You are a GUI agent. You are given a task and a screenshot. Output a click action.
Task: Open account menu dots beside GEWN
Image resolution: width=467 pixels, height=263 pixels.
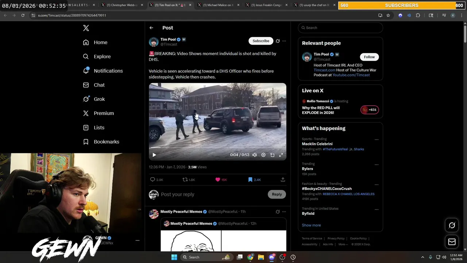tap(138, 240)
